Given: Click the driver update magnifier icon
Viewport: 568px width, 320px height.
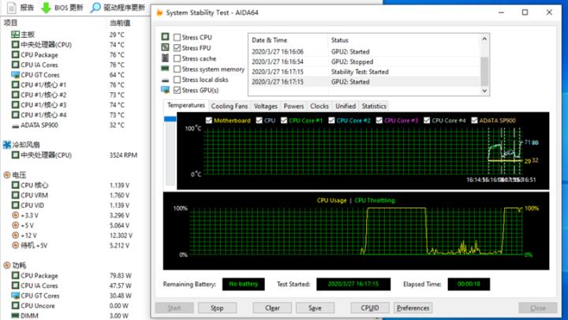Looking at the screenshot, I should point(95,8).
